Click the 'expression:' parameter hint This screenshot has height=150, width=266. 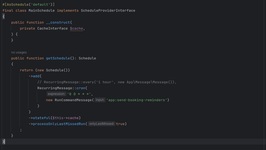coord(56,94)
